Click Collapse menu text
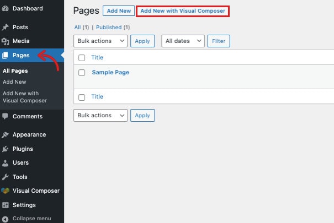The width and height of the screenshot is (334, 223). pos(31,219)
